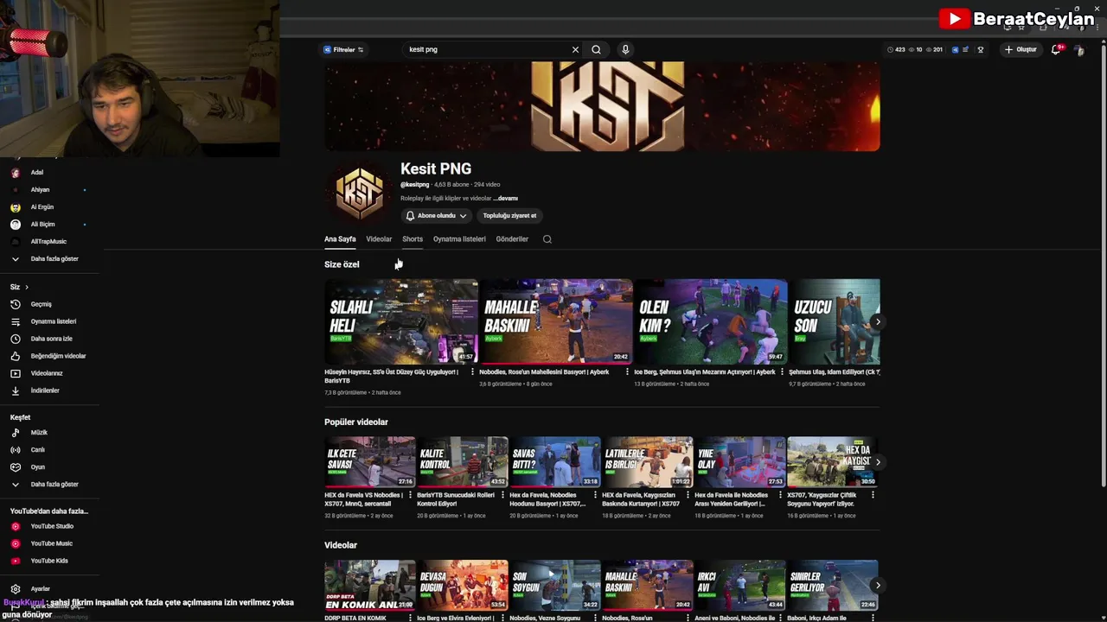Open the Ali Biçim subscription channel
The height and width of the screenshot is (622, 1107).
pyautogui.click(x=42, y=225)
